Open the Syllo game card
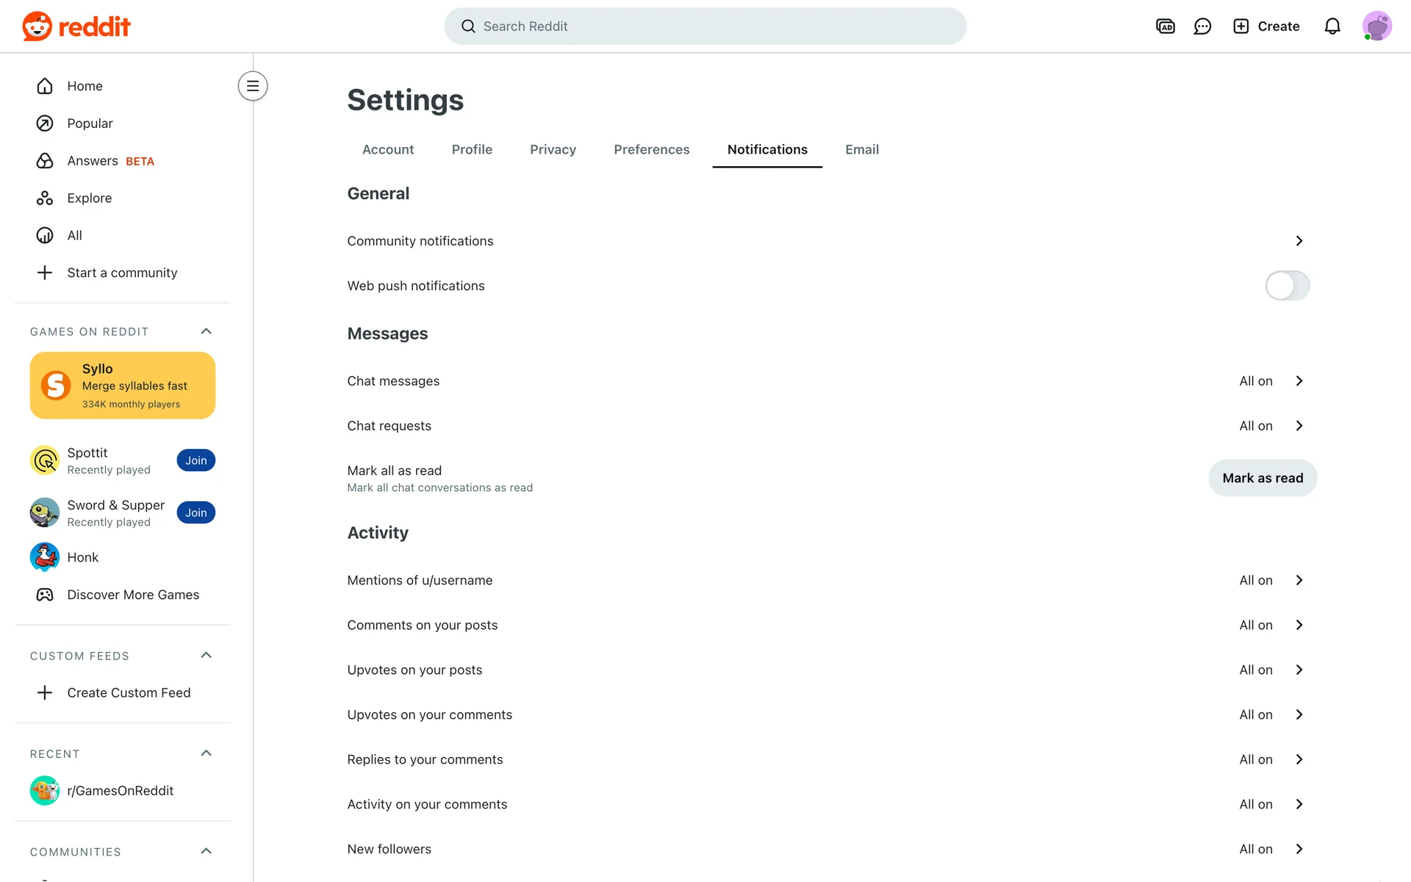Viewport: 1411px width, 882px height. tap(123, 386)
